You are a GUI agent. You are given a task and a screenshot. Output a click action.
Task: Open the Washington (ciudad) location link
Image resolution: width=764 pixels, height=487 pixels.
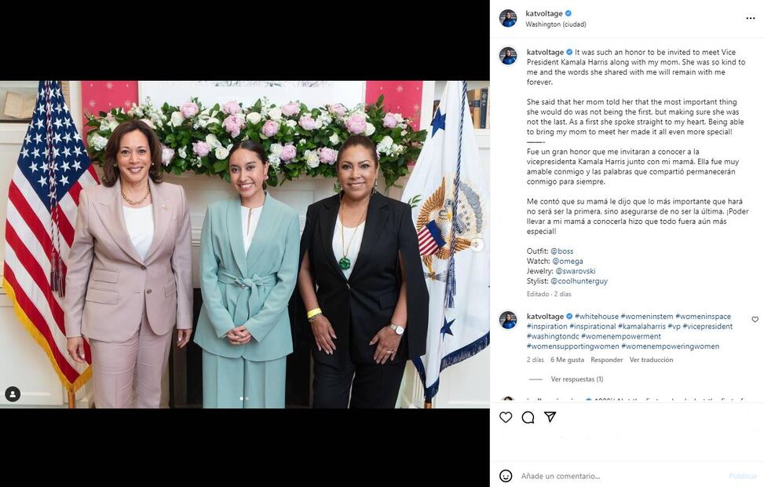[x=555, y=24]
